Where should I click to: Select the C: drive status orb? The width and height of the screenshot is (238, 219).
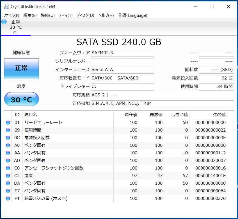click(4, 22)
